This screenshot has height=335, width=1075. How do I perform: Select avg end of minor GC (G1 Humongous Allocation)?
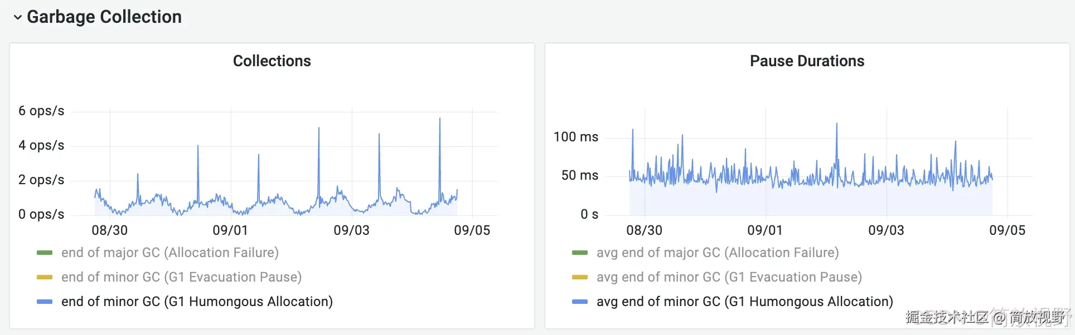point(745,302)
